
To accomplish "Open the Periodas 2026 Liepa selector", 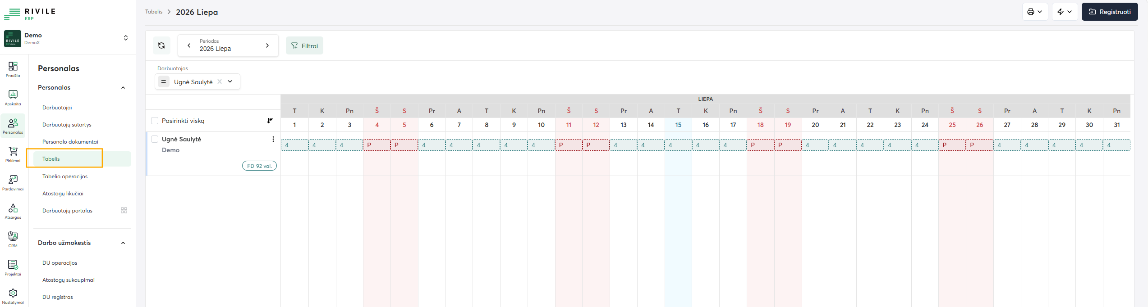I will (x=228, y=45).
